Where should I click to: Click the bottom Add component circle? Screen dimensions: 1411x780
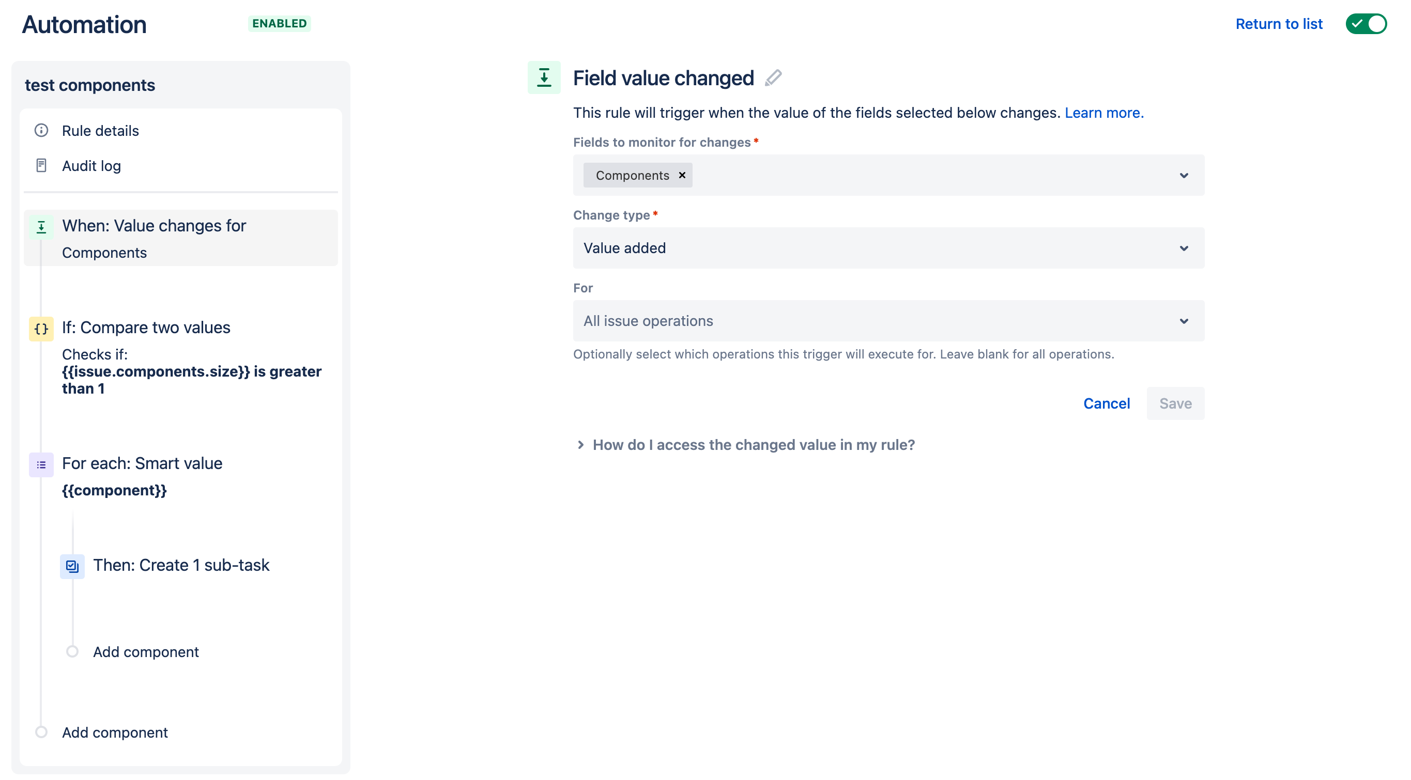click(x=41, y=732)
